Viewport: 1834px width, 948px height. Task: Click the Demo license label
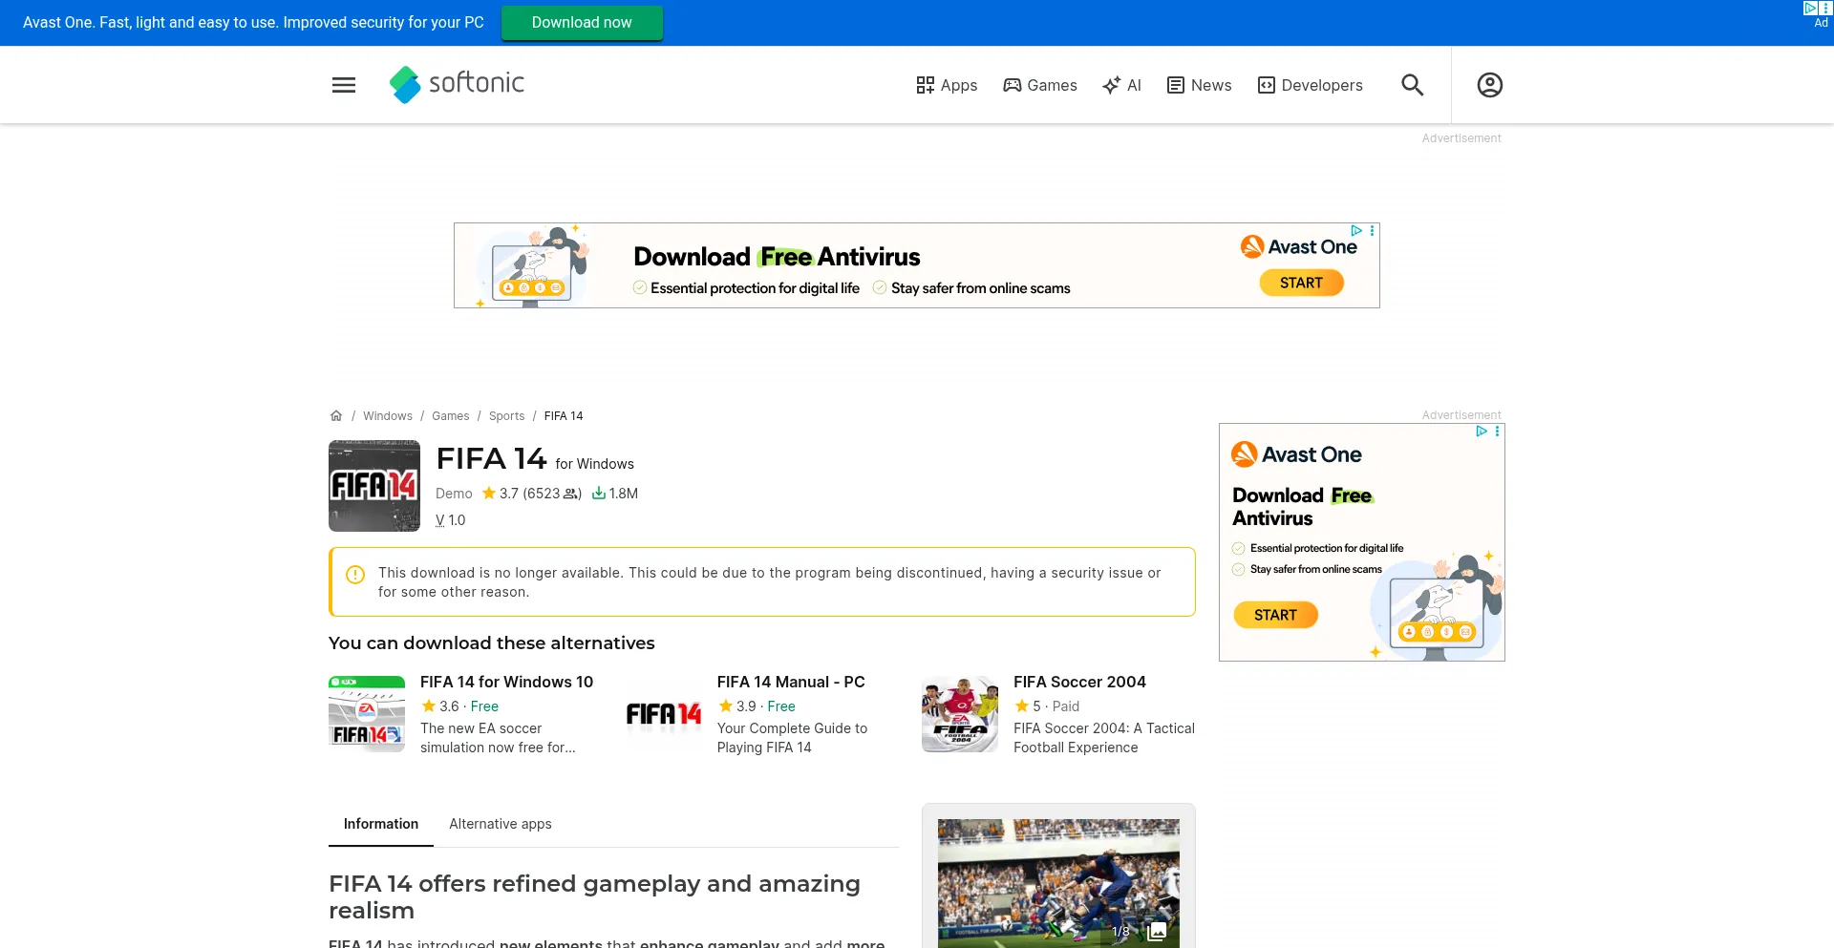(454, 494)
